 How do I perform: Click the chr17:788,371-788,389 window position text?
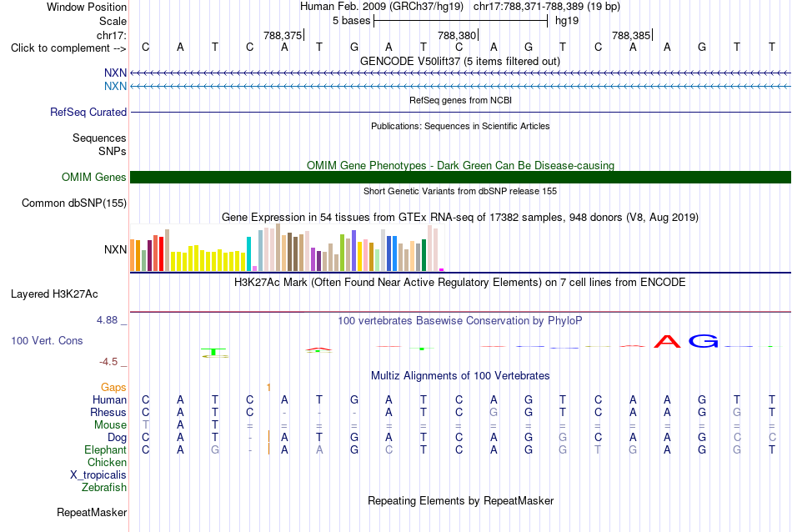tap(547, 7)
